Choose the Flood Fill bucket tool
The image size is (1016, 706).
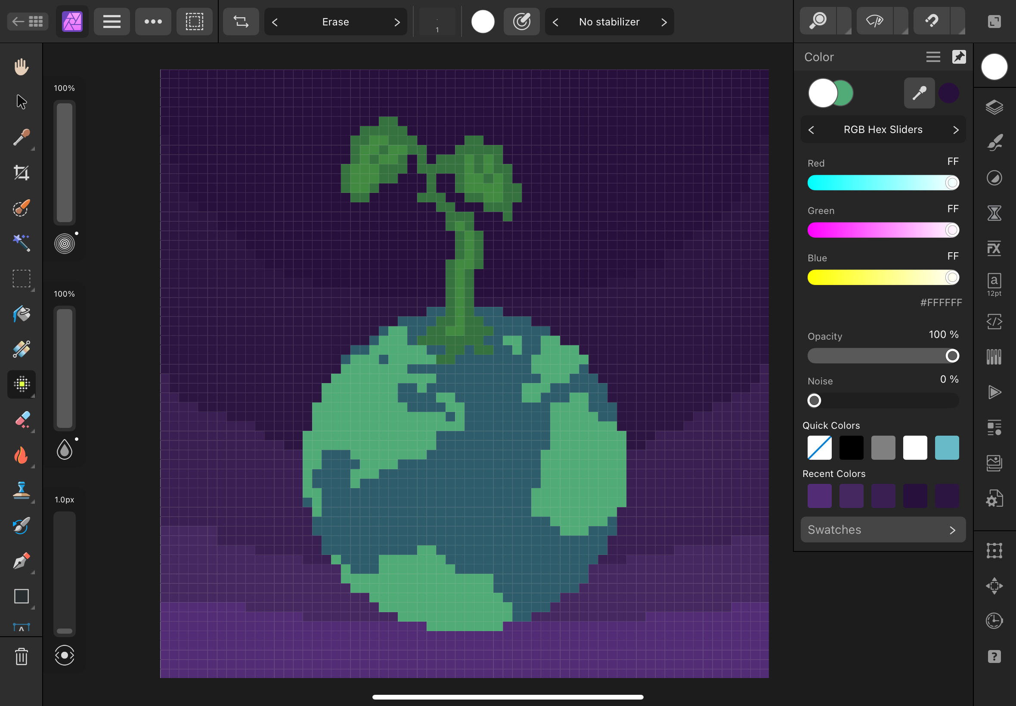(21, 314)
